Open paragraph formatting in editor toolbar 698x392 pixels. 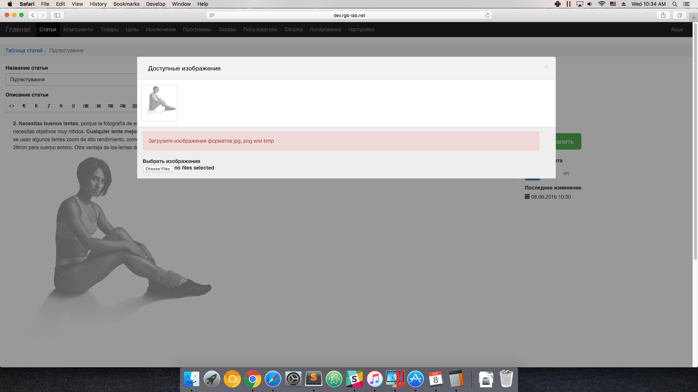pos(24,106)
